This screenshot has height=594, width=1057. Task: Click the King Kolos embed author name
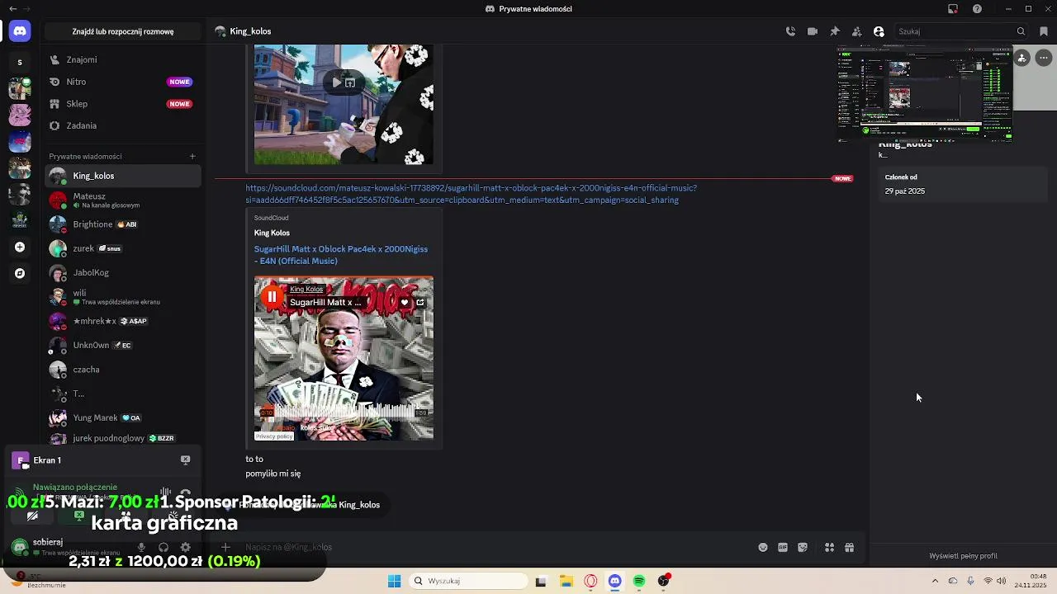(x=272, y=233)
